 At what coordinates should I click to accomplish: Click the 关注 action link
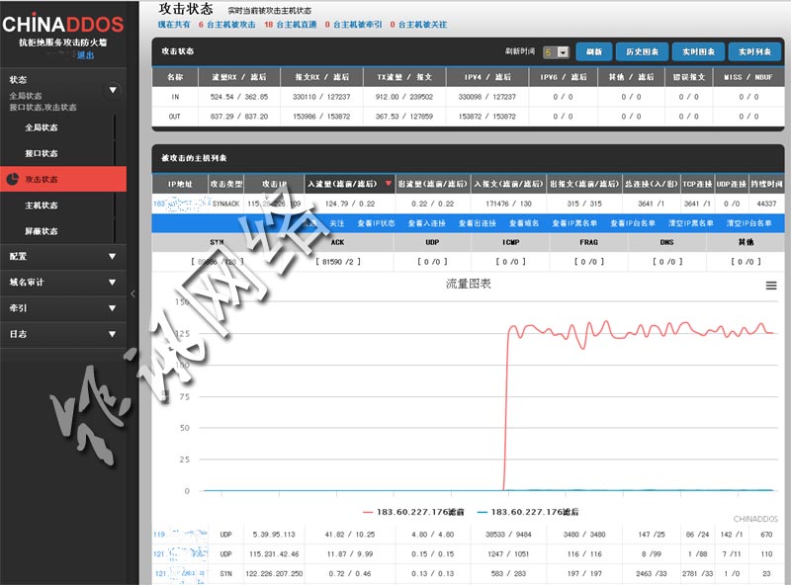[336, 223]
